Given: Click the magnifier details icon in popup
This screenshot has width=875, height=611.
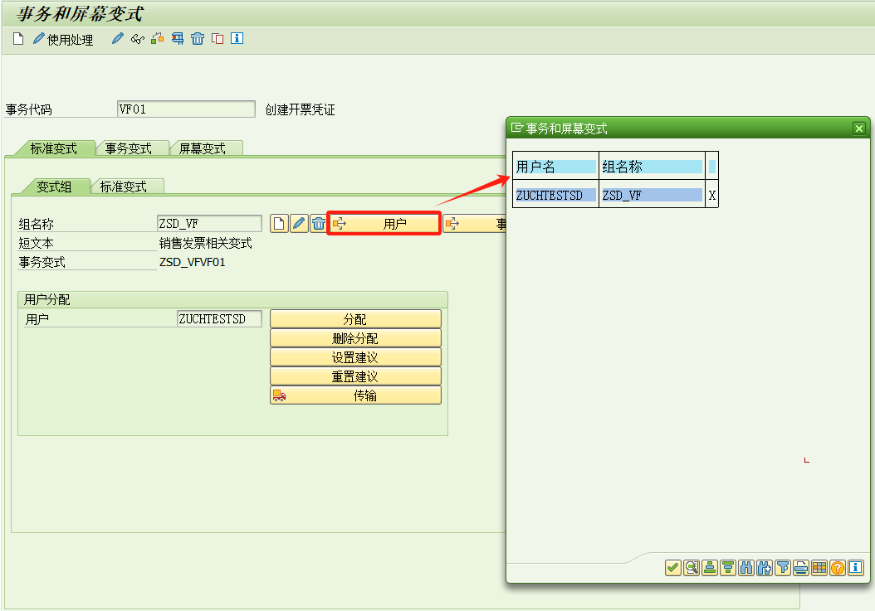Looking at the screenshot, I should [692, 568].
